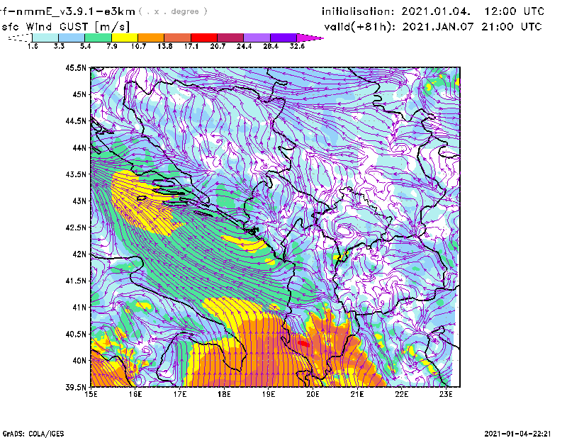Screen dimensions: 567x438
Task: Click the red 17.1–20.7 legend swatch
Action: point(204,38)
